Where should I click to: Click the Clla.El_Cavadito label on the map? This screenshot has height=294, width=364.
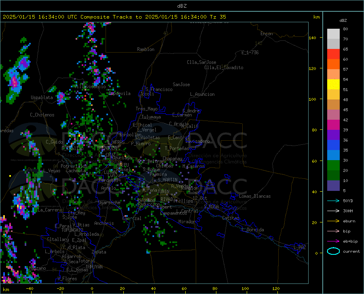tap(224, 68)
